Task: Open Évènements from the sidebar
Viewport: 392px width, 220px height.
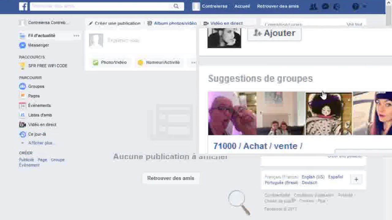Action: point(23,105)
